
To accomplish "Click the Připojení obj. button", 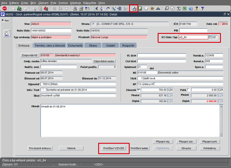I will (x=163, y=142).
